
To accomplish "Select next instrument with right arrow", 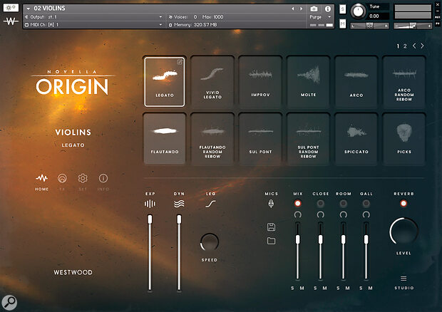I will 302,9.
